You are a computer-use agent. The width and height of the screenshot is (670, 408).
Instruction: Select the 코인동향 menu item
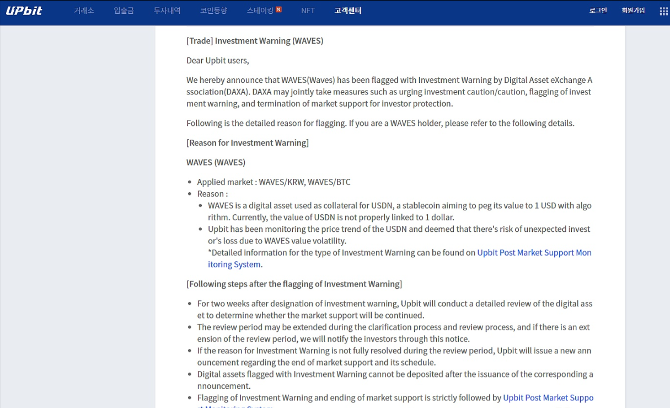[x=213, y=10]
